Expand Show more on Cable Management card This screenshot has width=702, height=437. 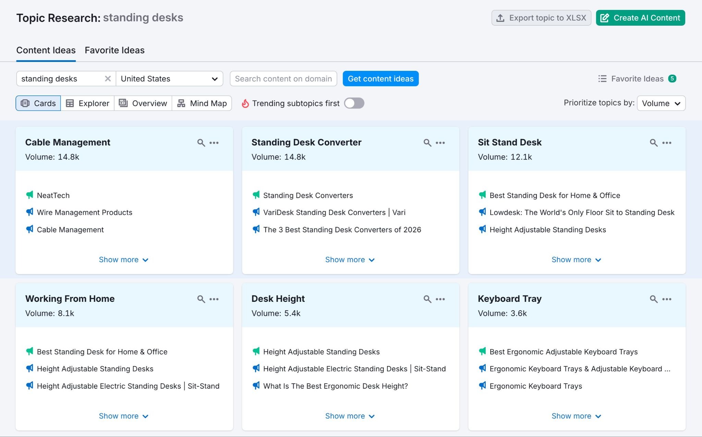click(x=124, y=260)
